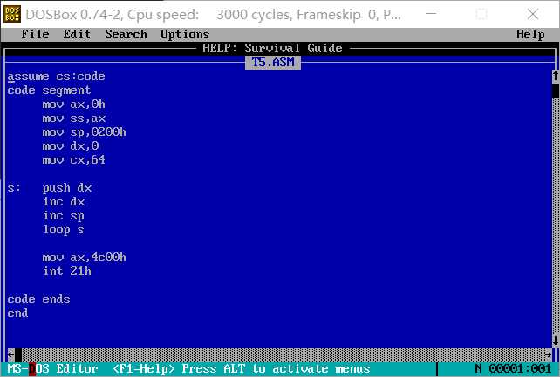The image size is (560, 377).
Task: Click the 'inc sp' line
Action: click(64, 216)
